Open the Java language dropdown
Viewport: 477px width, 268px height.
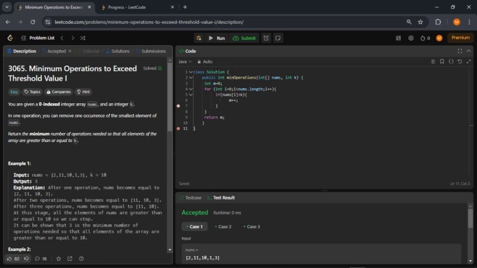coord(185,61)
